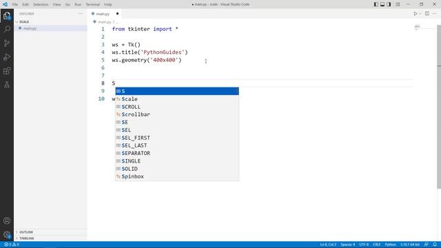Screen dimensions: 441x248
Task: Toggle secondary side bar layout icon
Action: coord(389,4)
